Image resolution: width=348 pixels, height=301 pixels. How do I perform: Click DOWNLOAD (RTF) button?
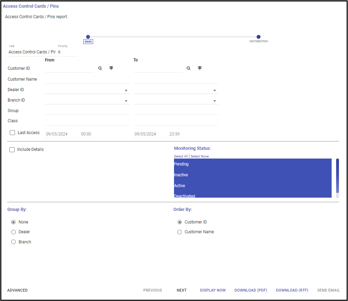click(292, 290)
